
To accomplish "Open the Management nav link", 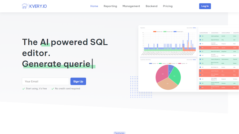I will tap(131, 6).
